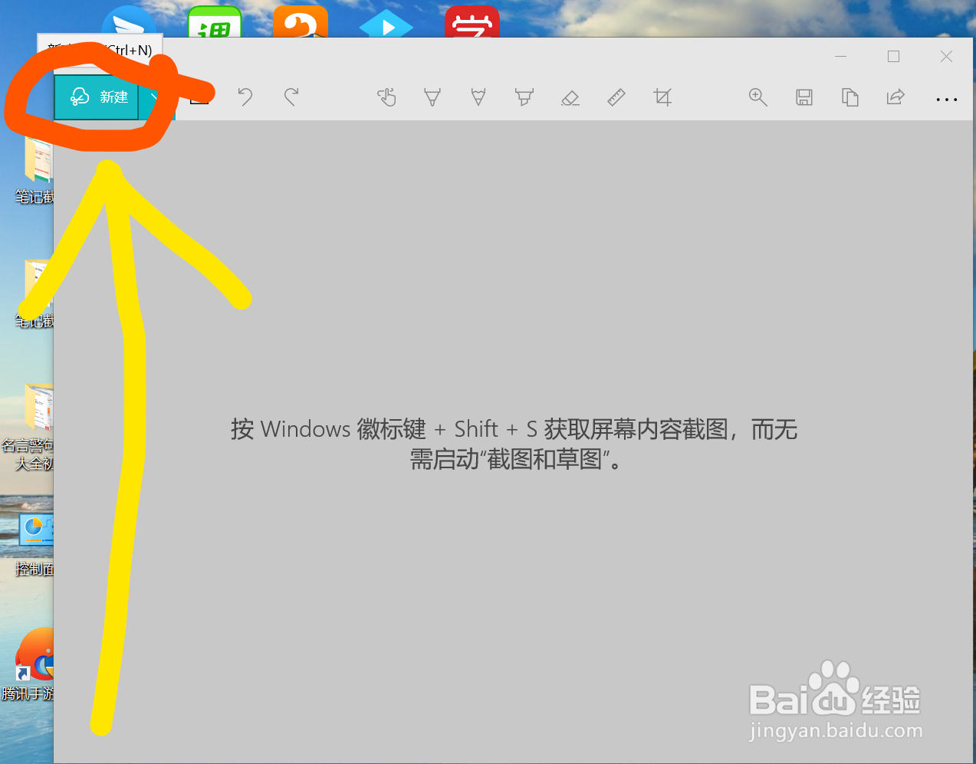The height and width of the screenshot is (764, 976).
Task: Select the blue play-arrow desktop icon
Action: [386, 23]
